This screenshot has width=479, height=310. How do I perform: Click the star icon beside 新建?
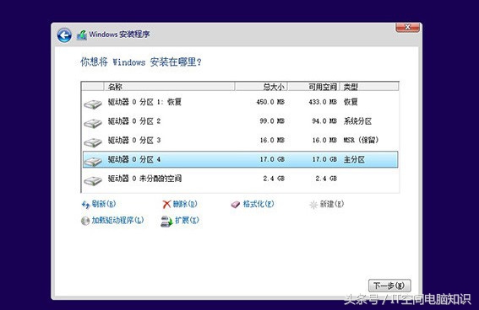pyautogui.click(x=313, y=205)
